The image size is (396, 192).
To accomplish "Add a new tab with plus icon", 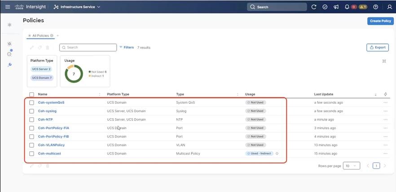I will [x=57, y=36].
